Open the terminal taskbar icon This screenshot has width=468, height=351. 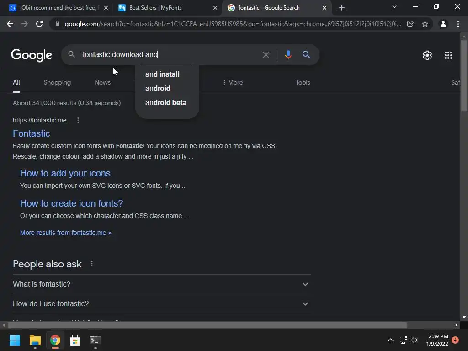point(95,340)
